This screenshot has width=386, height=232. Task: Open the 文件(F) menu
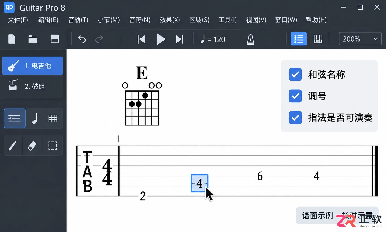(18, 20)
